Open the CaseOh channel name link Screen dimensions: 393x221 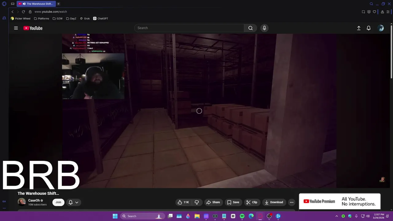[34, 200]
